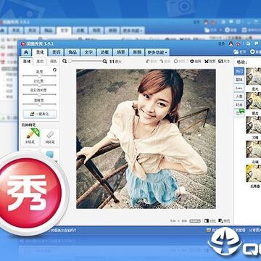The height and width of the screenshot is (261, 261).
Task: Click the speech-bubble feedback icon in front title bar
Action: point(257,43)
